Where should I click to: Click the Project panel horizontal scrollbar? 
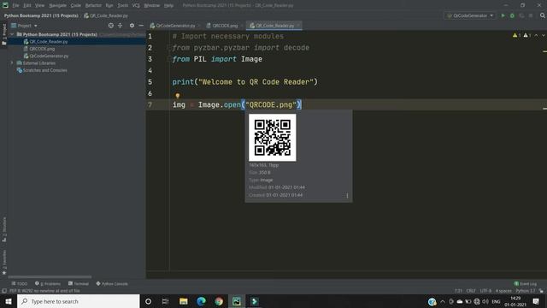tap(50, 277)
